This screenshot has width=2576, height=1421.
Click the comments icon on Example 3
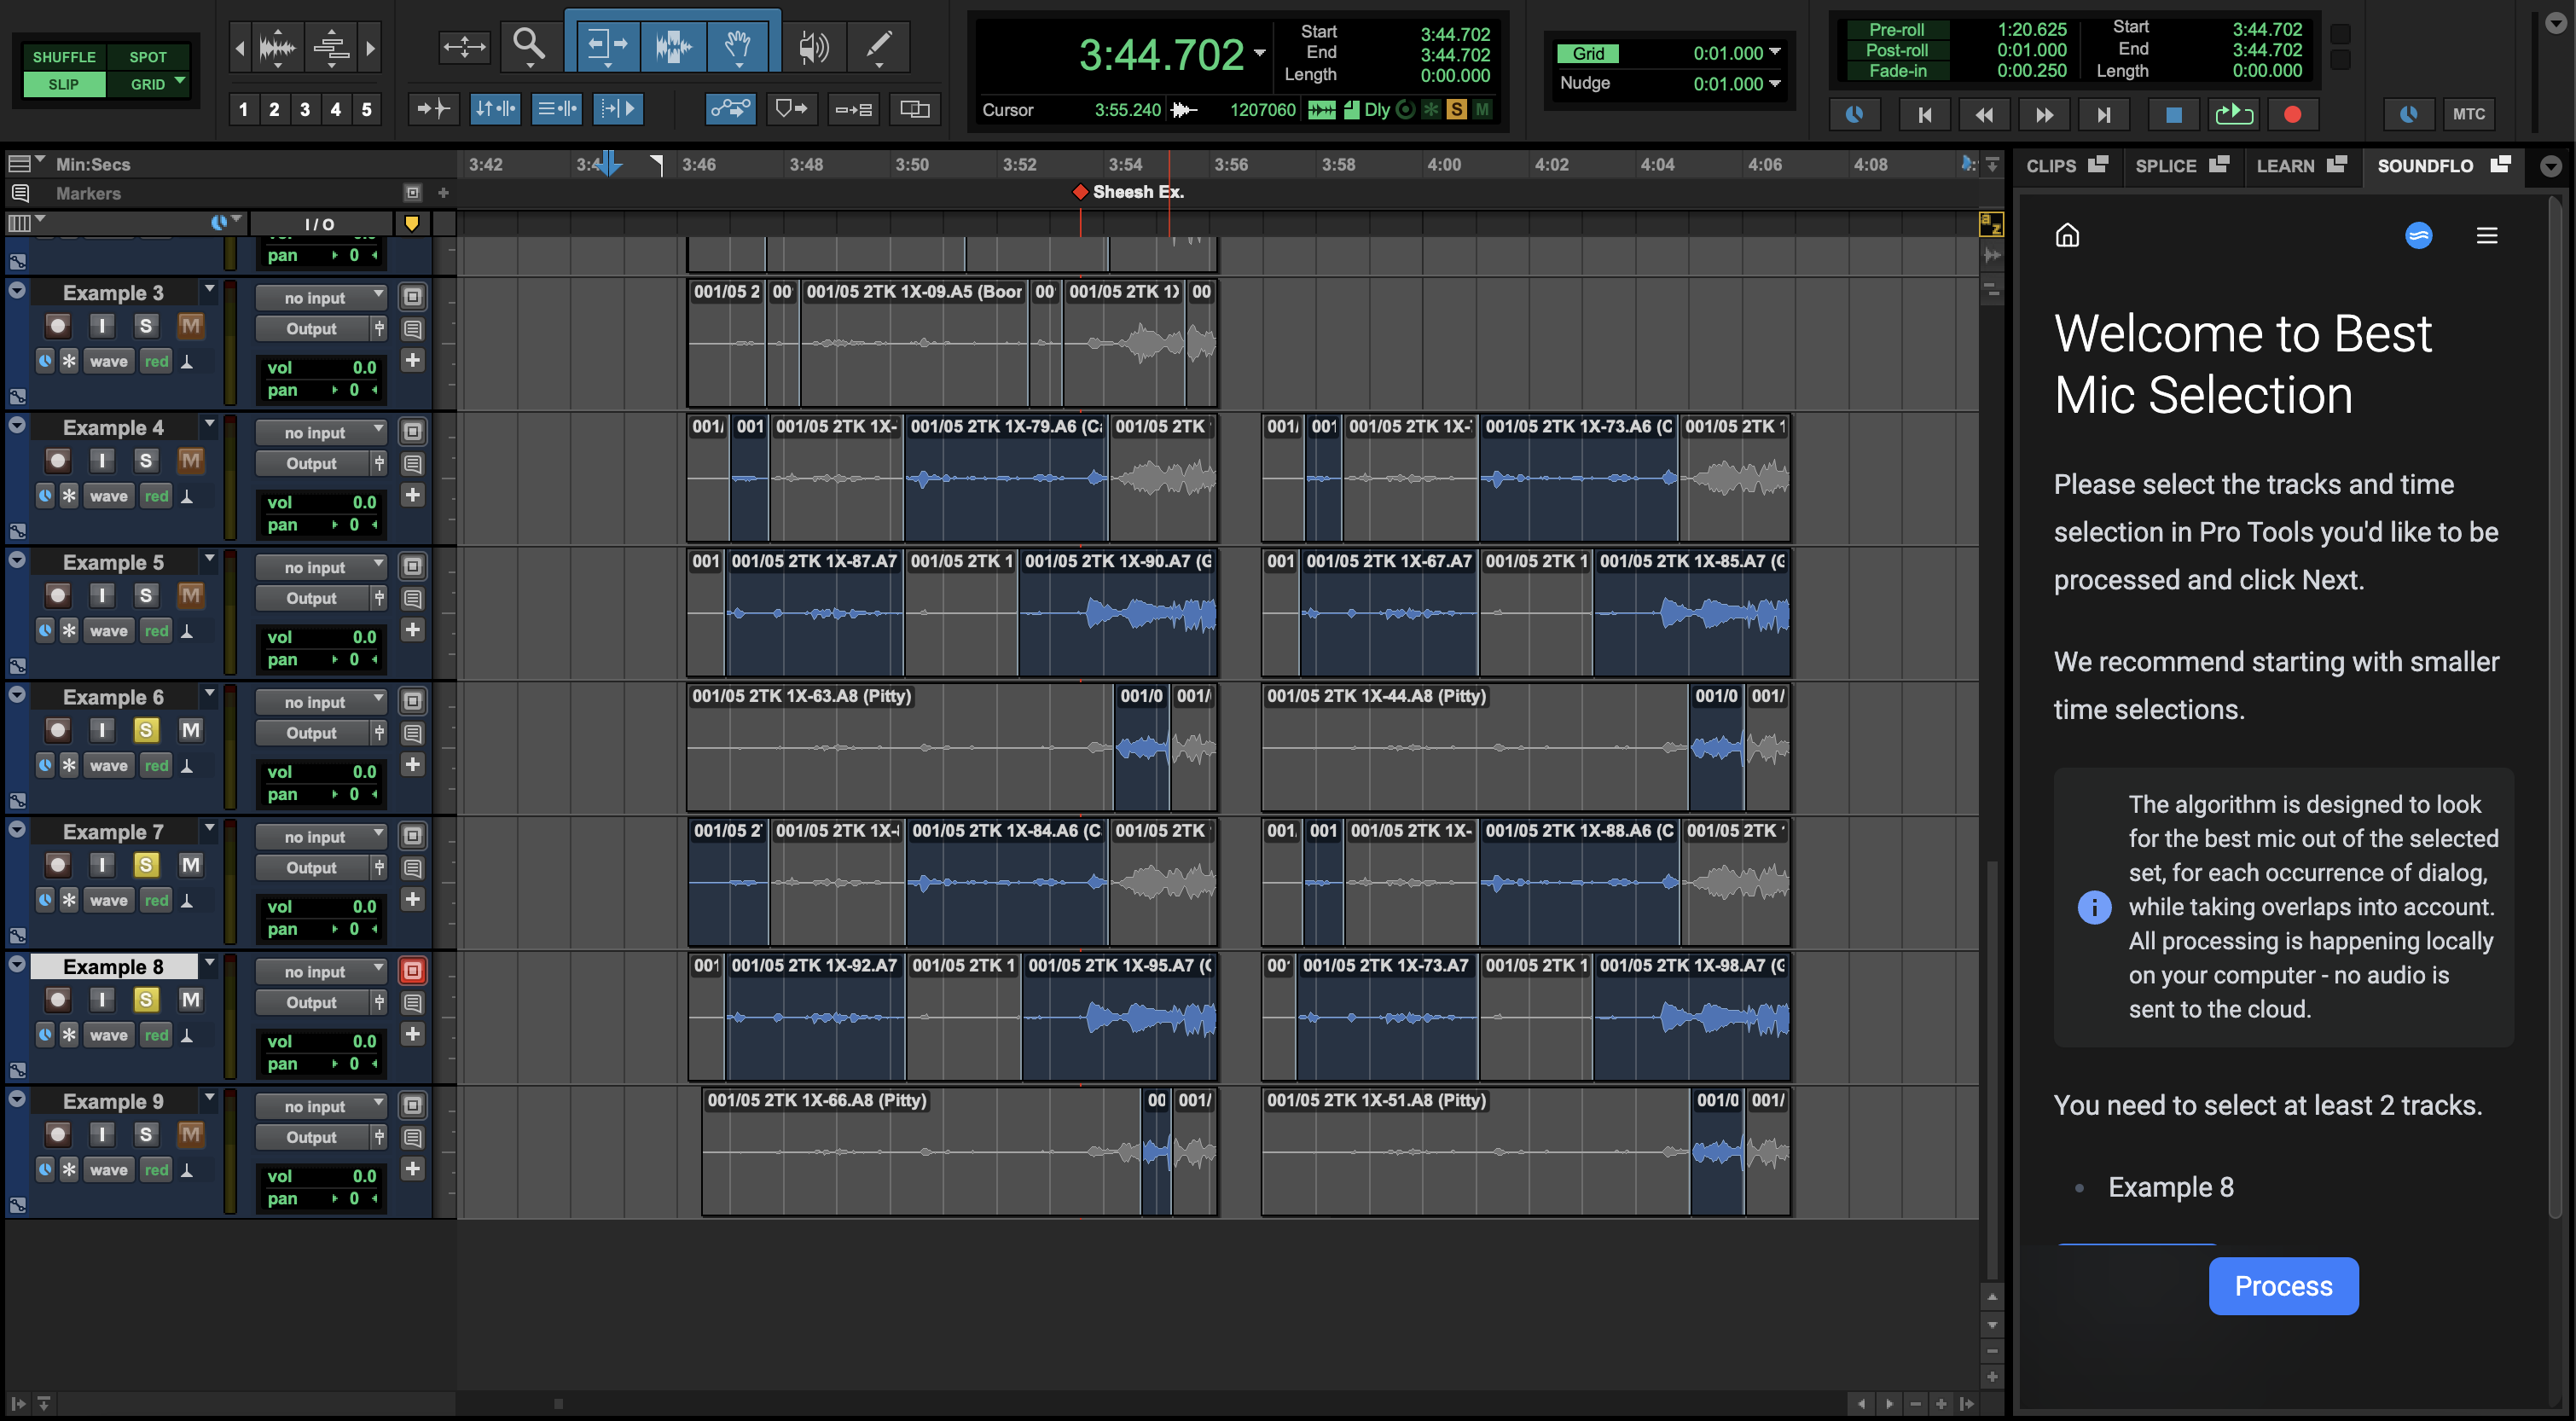coord(412,329)
